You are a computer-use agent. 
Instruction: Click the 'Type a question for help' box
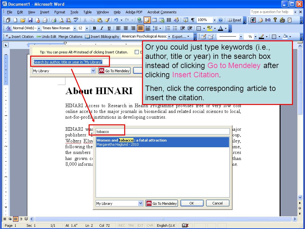[272, 12]
